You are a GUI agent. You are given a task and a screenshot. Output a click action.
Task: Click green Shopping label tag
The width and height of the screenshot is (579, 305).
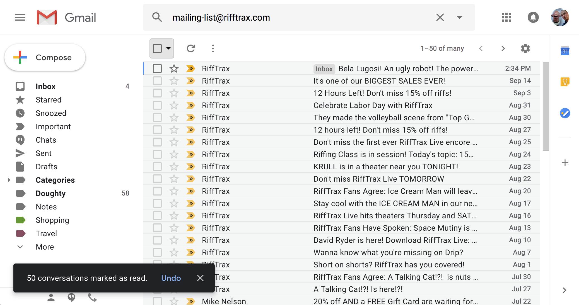point(21,220)
